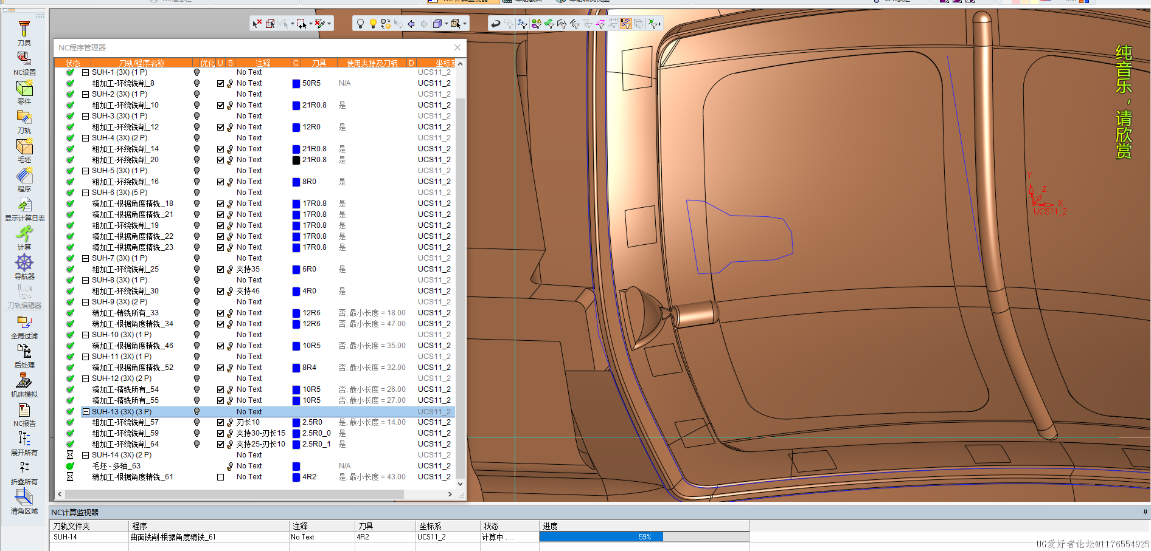Viewport: 1151px width, 551px height.
Task: Click the blue back arrow view icon
Action: pyautogui.click(x=411, y=24)
